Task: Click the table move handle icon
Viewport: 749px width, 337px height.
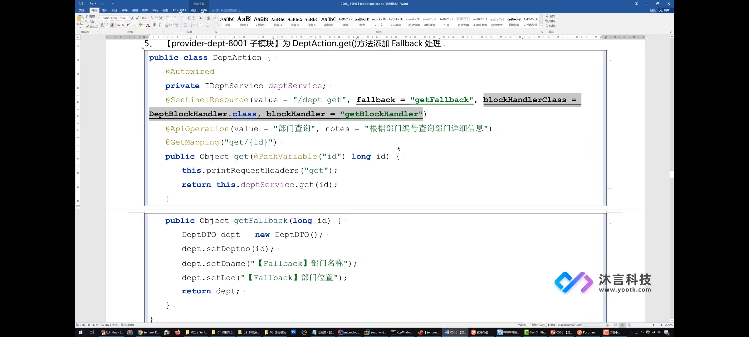Action: tap(143, 48)
